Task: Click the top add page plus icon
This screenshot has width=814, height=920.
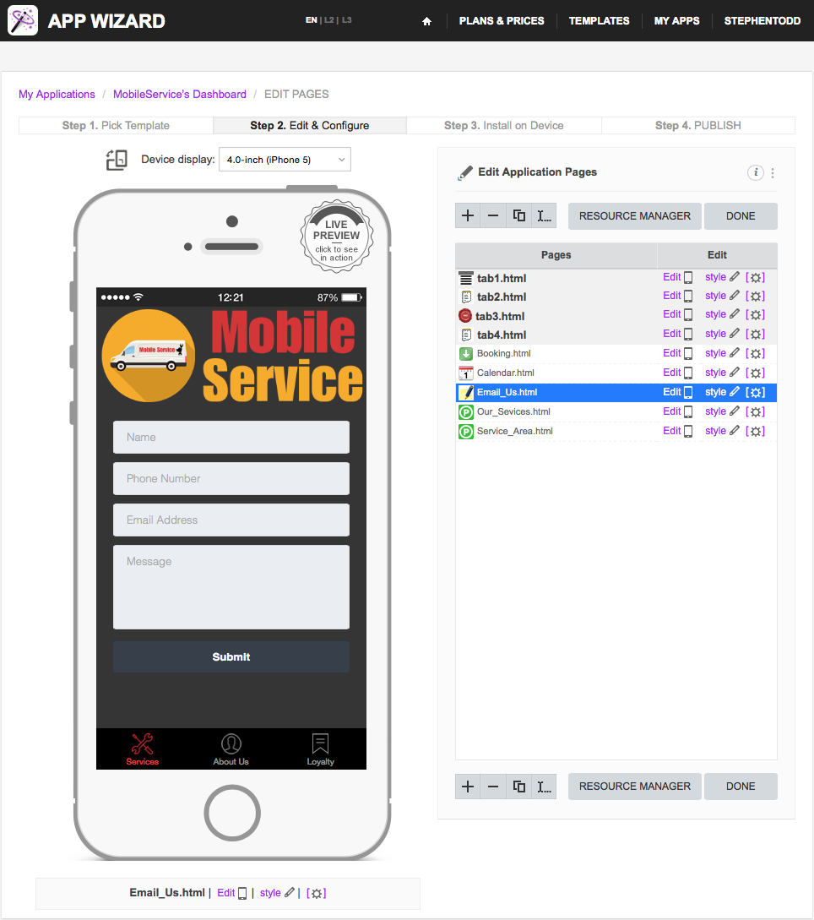Action: click(468, 216)
